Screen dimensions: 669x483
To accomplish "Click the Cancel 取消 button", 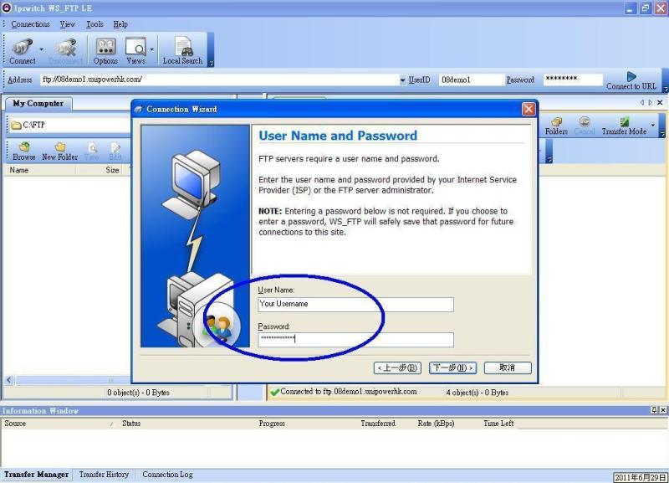I will tap(508, 367).
